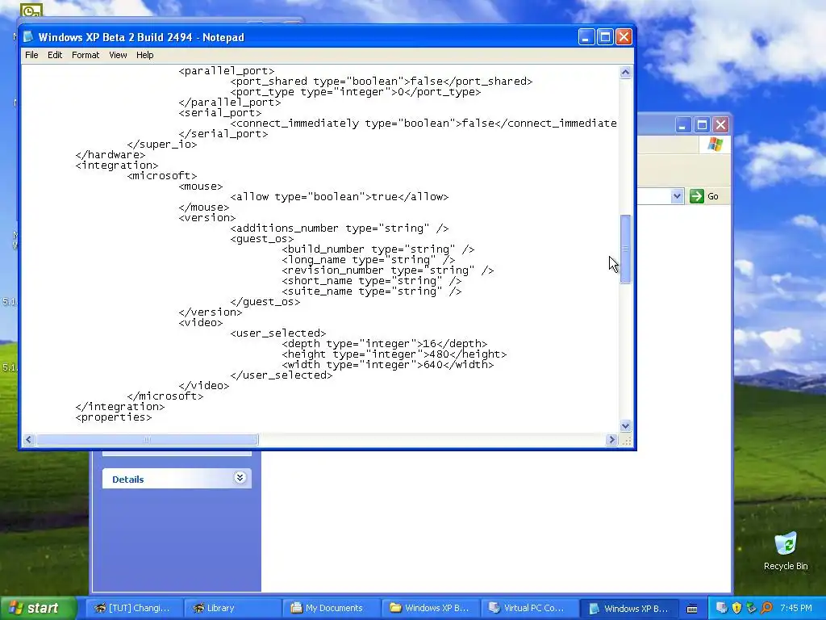The width and height of the screenshot is (826, 620).
Task: Click the Go button in Explorer address bar
Action: tap(704, 196)
